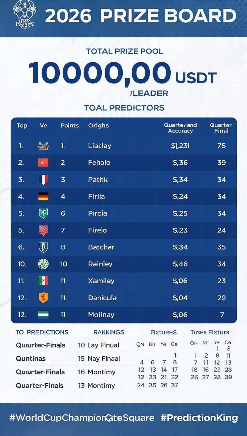Click the green shield badge beside Pircia
Image resolution: width=247 pixels, height=436 pixels.
[43, 213]
